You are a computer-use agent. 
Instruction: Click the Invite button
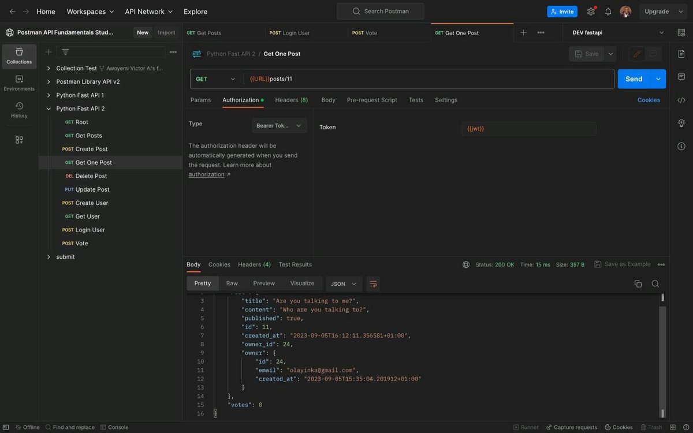tap(562, 12)
